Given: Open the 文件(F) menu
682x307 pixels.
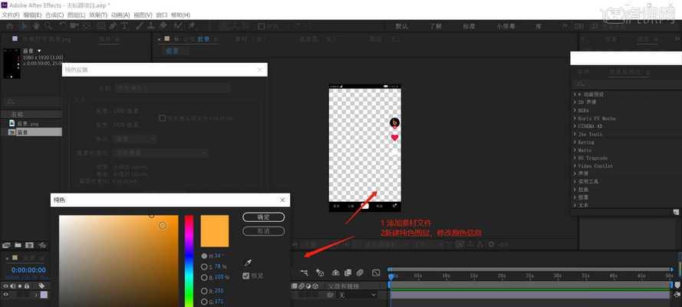Looking at the screenshot, I should click(x=11, y=15).
